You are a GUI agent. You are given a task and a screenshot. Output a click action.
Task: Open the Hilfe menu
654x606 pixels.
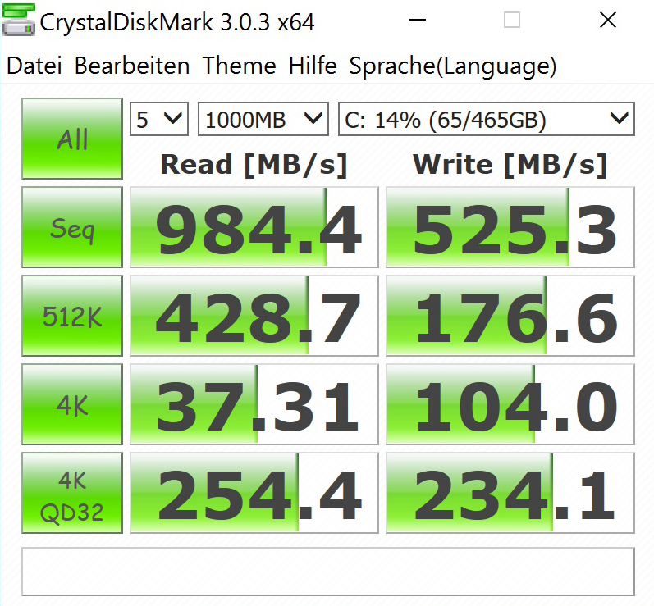313,66
